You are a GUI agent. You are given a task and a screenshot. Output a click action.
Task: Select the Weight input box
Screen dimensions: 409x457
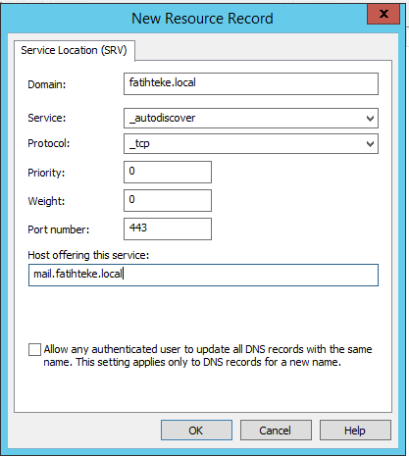coord(168,200)
